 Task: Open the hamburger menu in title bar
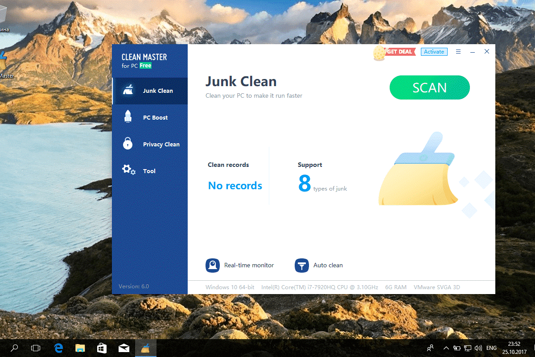(458, 52)
